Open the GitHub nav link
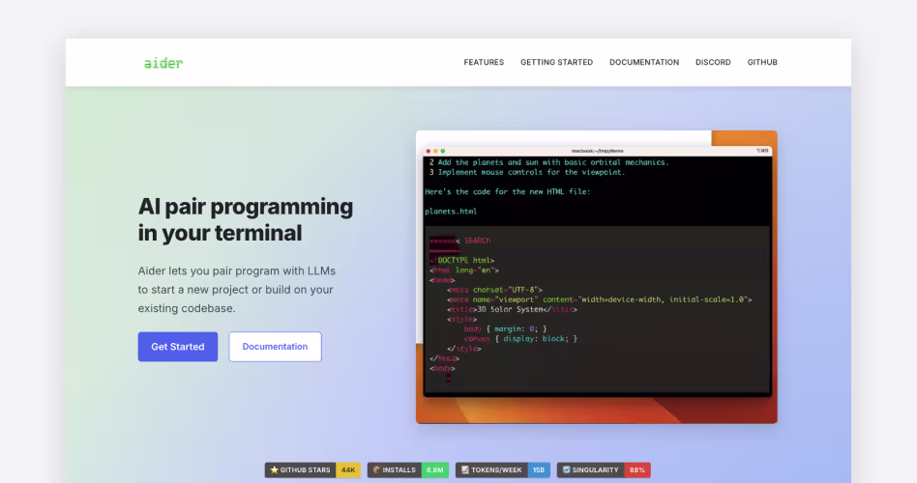This screenshot has width=917, height=483. coord(762,62)
